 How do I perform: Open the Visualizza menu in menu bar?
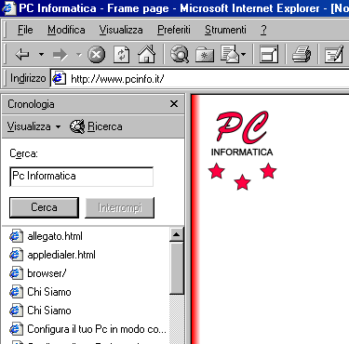pos(121,30)
